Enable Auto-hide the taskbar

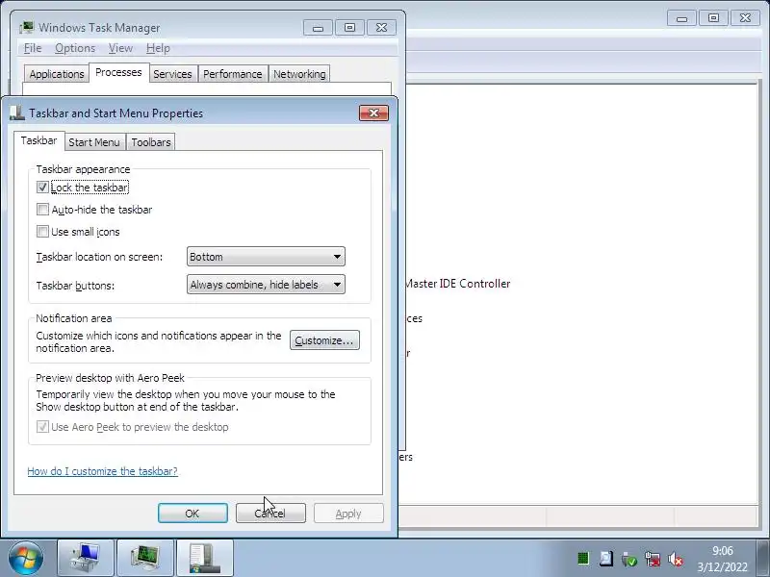click(x=42, y=210)
